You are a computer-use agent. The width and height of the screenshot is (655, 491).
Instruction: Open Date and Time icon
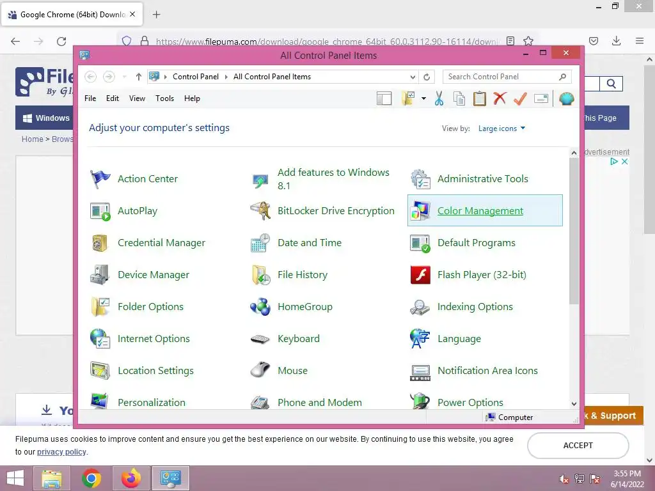pyautogui.click(x=260, y=243)
